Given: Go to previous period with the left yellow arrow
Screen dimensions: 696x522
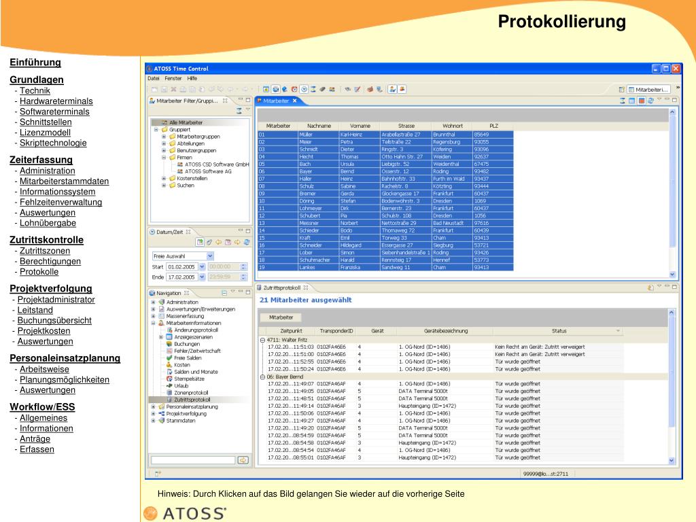Looking at the screenshot, I should [x=218, y=243].
